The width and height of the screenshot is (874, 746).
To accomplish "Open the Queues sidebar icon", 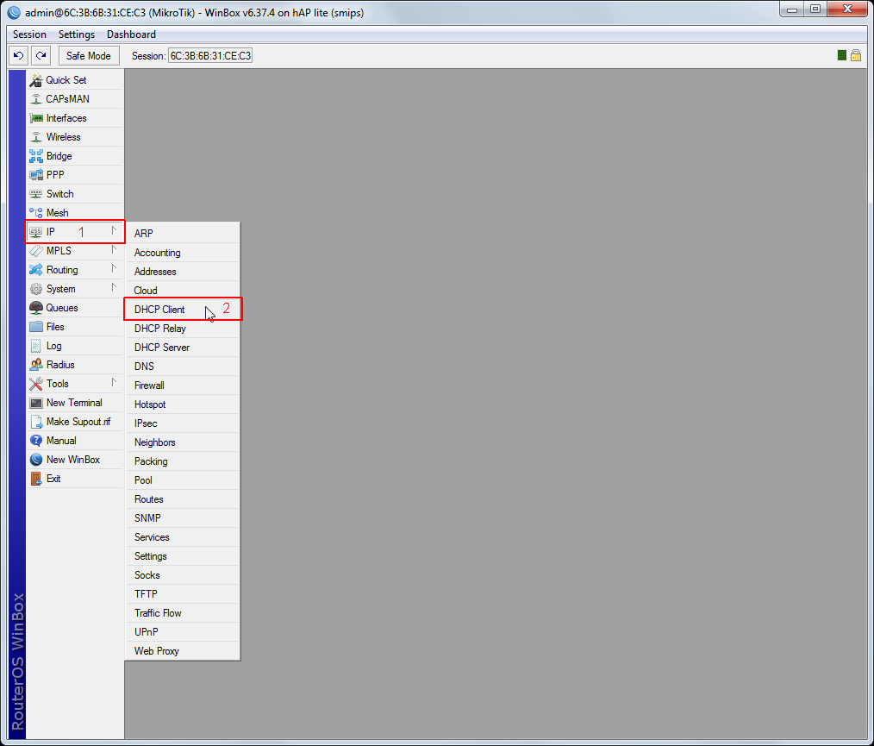I will click(36, 308).
